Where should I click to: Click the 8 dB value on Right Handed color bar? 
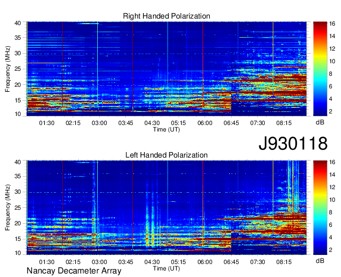coord(330,74)
